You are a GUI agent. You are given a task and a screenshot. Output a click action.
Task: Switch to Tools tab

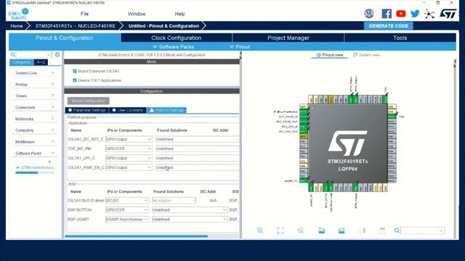(x=400, y=38)
